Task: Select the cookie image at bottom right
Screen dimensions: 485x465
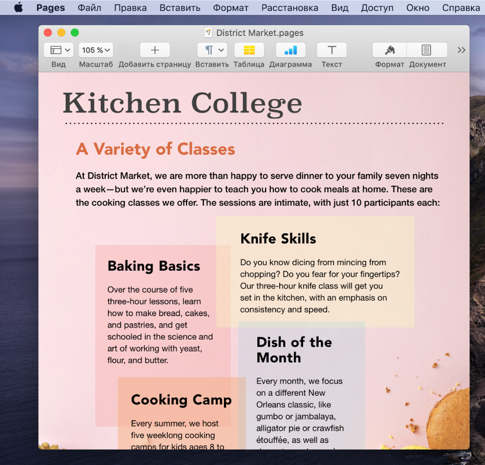Action: [x=447, y=418]
